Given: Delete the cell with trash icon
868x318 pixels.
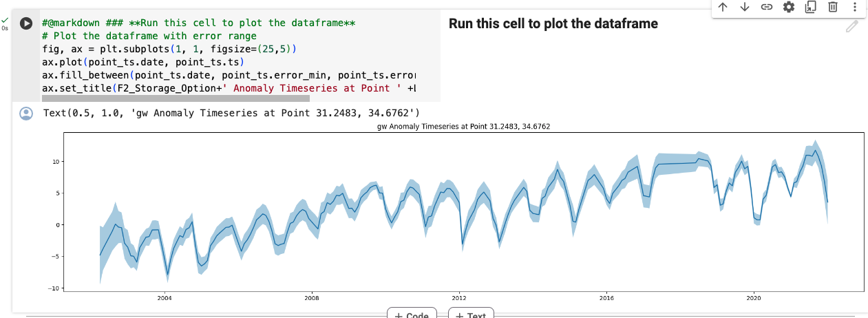Looking at the screenshot, I should (x=832, y=8).
